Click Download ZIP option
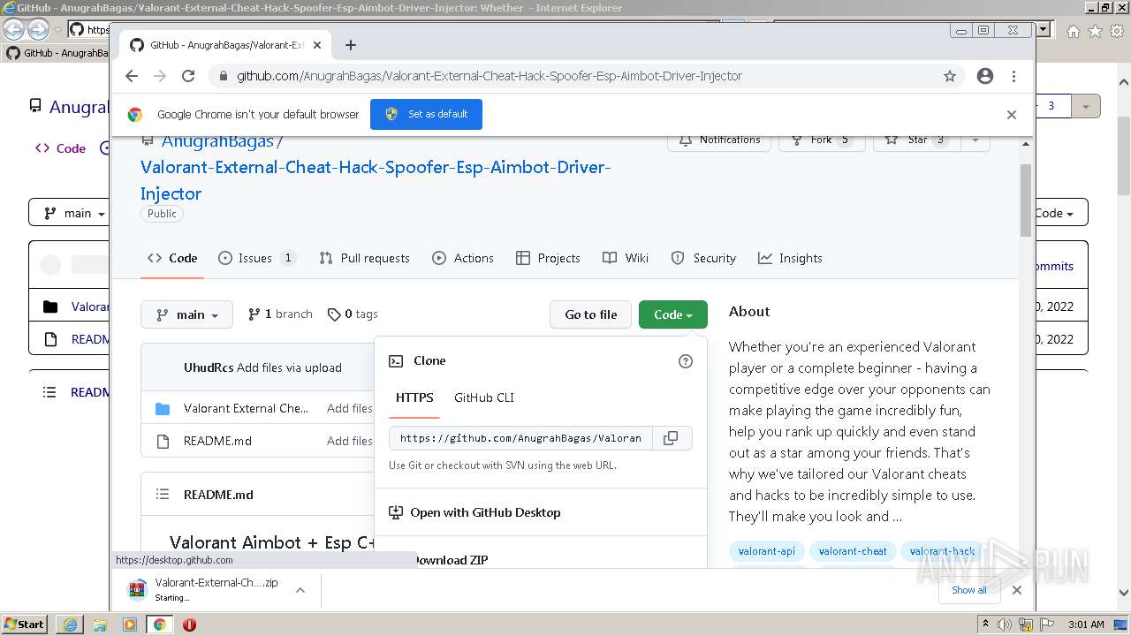The width and height of the screenshot is (1131, 636). 450,560
